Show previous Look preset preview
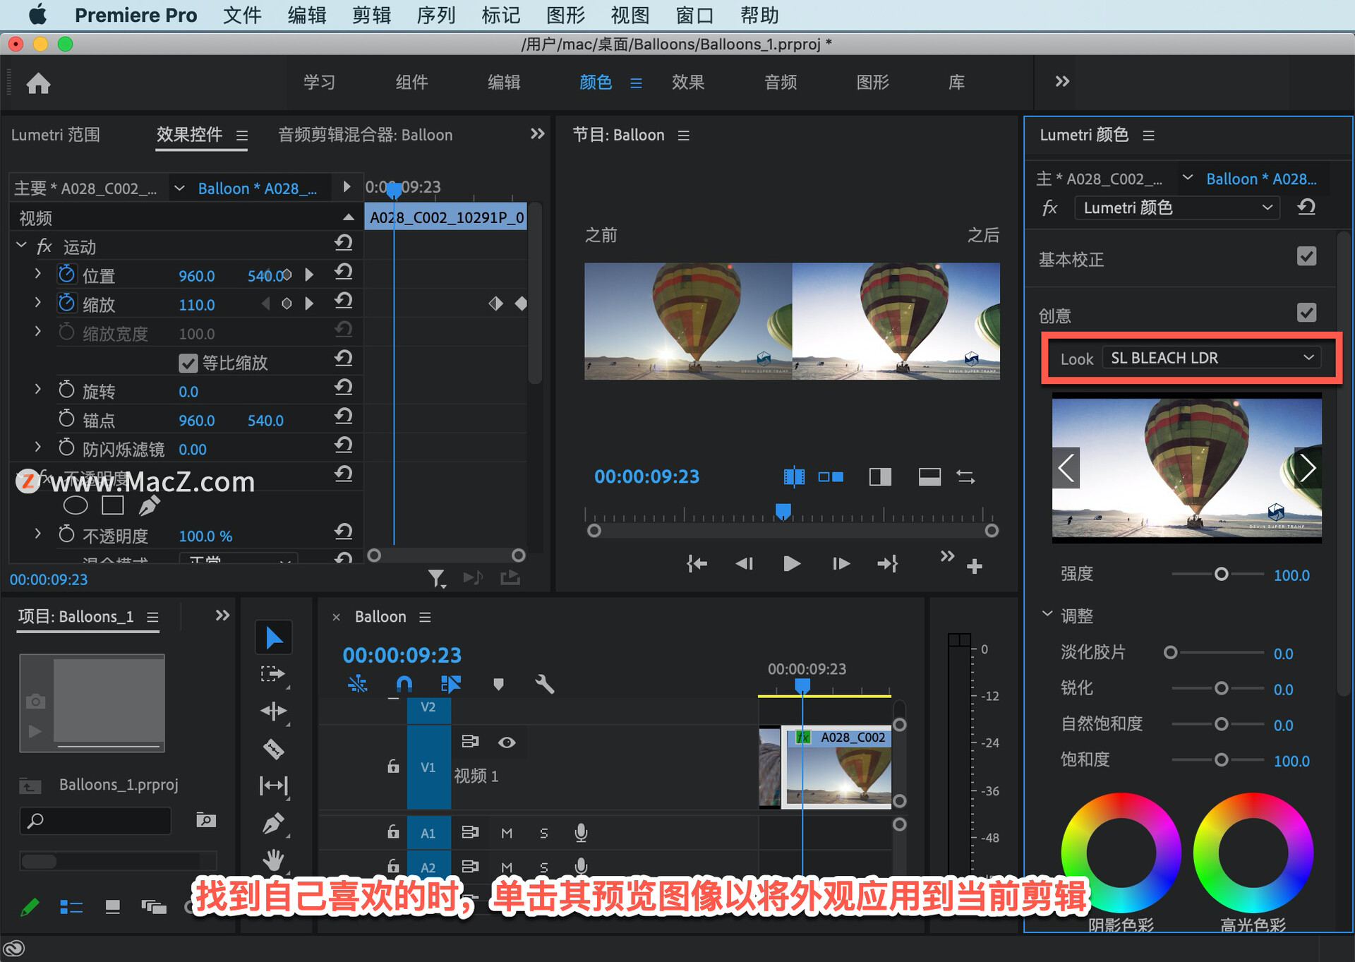The height and width of the screenshot is (962, 1355). click(x=1066, y=468)
